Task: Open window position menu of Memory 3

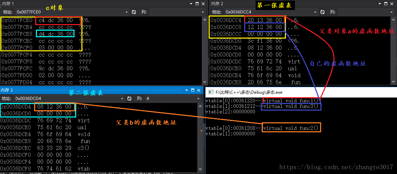Action: (187, 90)
